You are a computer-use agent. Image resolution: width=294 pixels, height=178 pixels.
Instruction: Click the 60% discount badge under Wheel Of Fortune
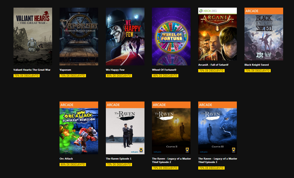click(x=165, y=76)
